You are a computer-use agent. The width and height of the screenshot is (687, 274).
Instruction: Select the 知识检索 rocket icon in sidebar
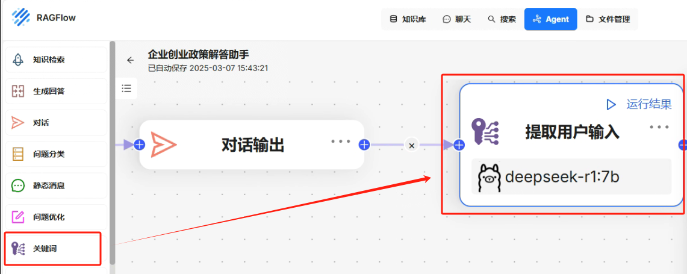18,60
